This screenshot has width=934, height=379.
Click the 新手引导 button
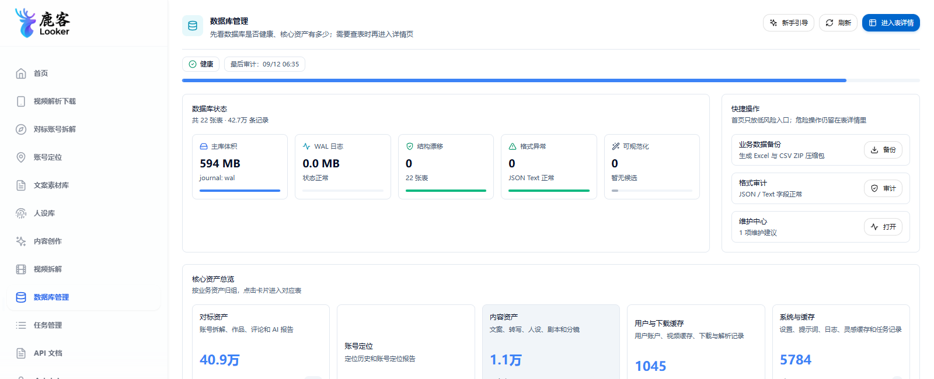788,23
